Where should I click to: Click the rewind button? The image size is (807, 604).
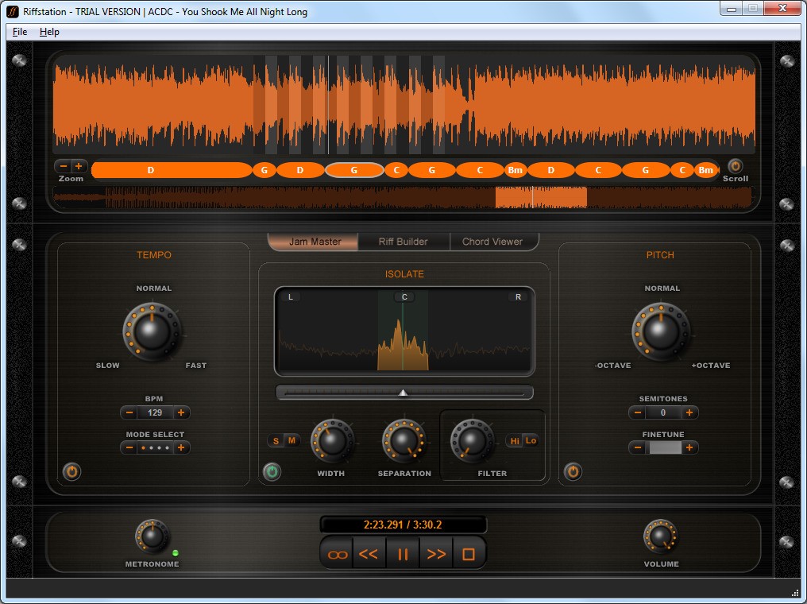point(369,554)
